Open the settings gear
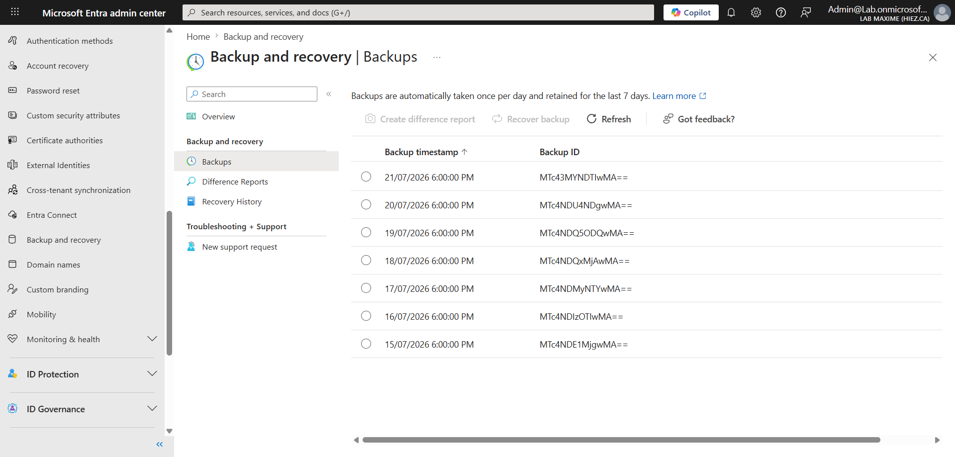The width and height of the screenshot is (955, 457). click(x=756, y=12)
